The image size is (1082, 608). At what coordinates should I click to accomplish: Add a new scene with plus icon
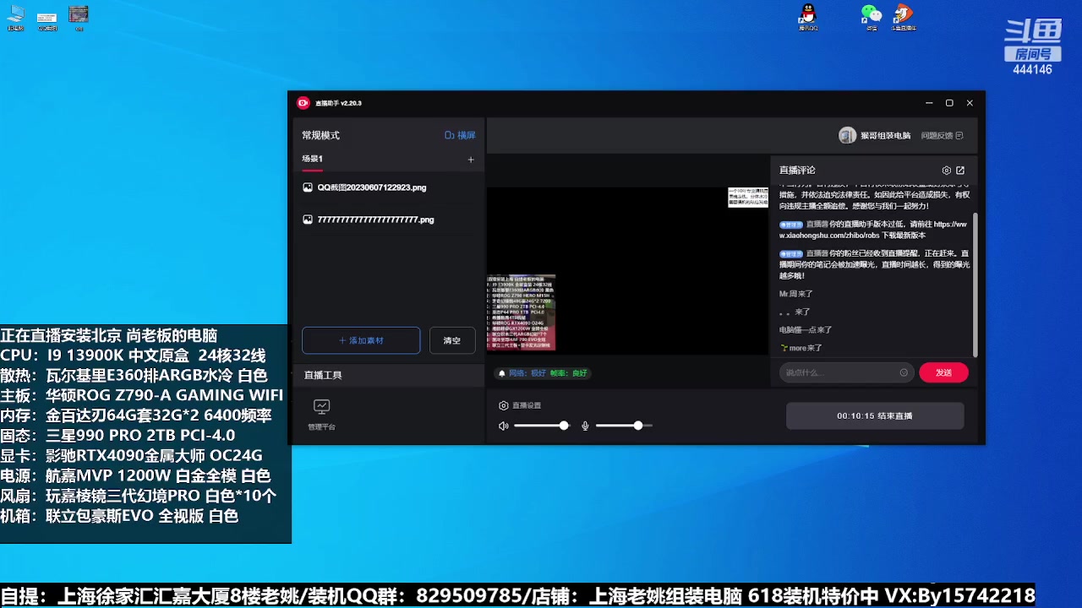tap(471, 160)
